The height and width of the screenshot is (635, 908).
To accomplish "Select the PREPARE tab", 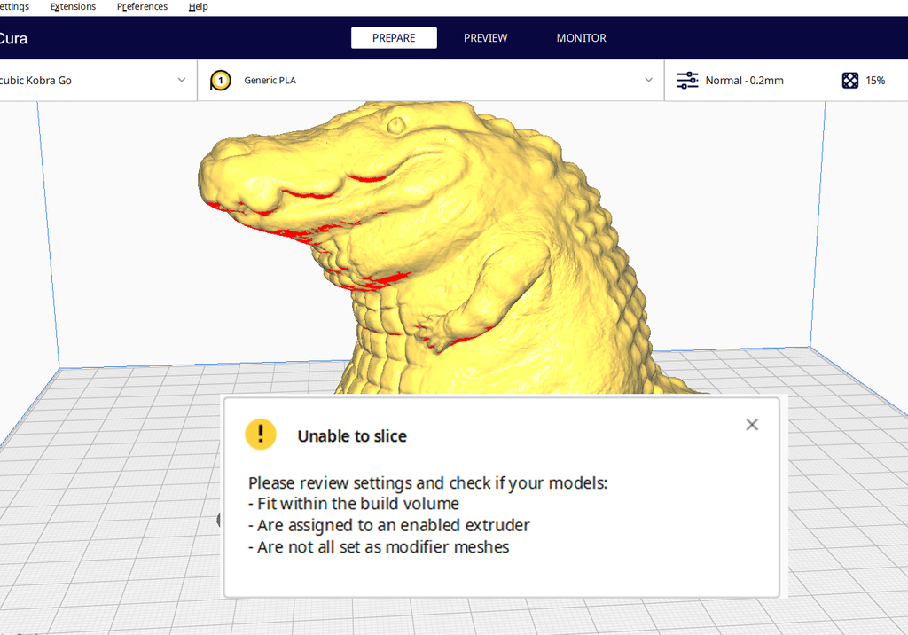I will 394,37.
